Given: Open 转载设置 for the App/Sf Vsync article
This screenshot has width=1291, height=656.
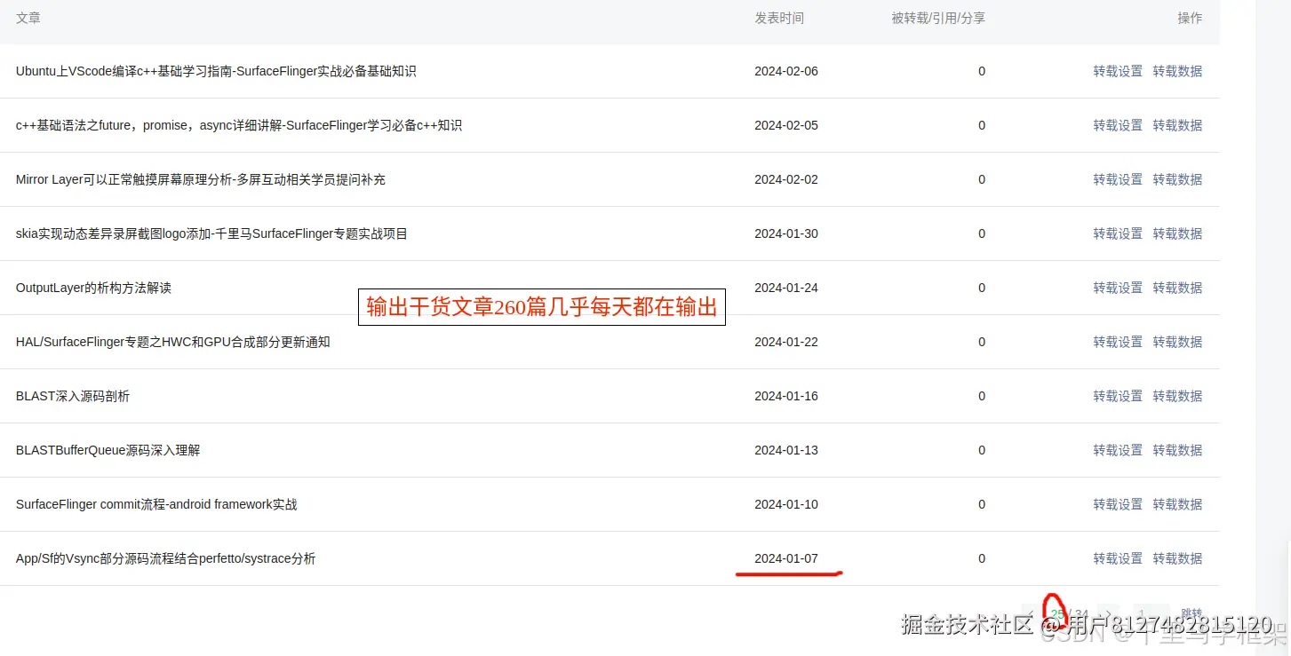Looking at the screenshot, I should [x=1118, y=558].
